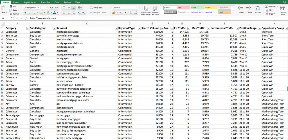This screenshot has height=140, width=288.
Task: Apply the Hyperlink cell style
Action: point(209,12)
